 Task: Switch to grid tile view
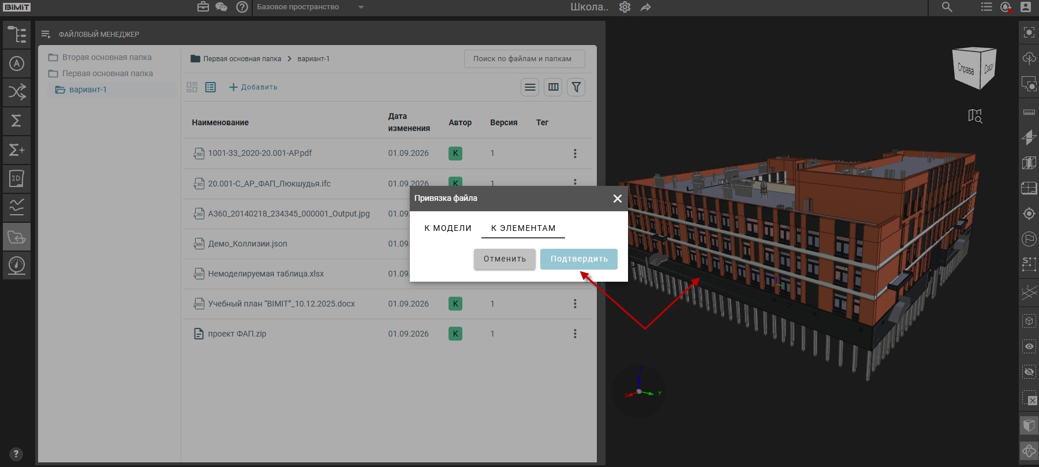click(192, 87)
